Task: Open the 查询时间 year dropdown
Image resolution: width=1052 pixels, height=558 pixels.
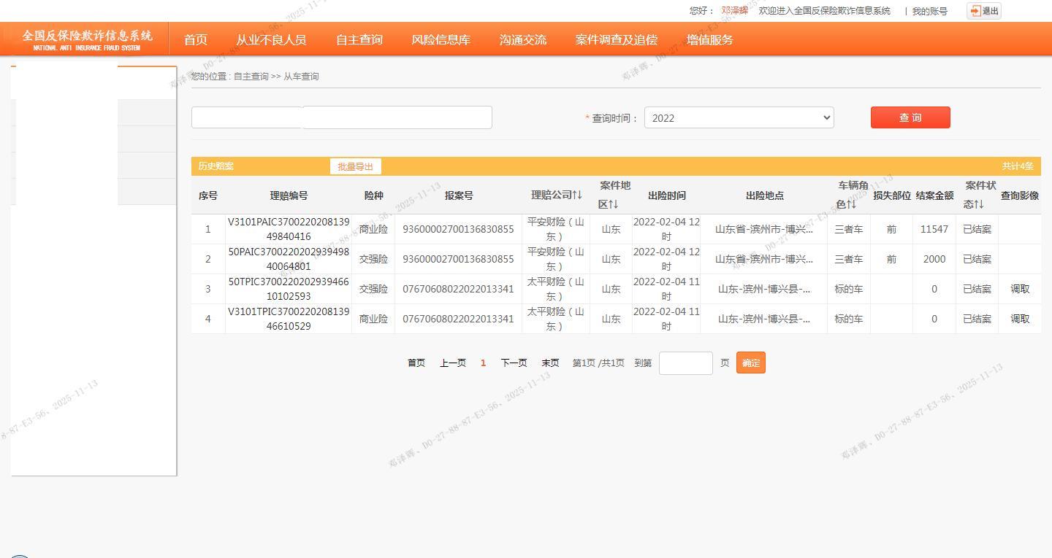Action: tap(739, 117)
